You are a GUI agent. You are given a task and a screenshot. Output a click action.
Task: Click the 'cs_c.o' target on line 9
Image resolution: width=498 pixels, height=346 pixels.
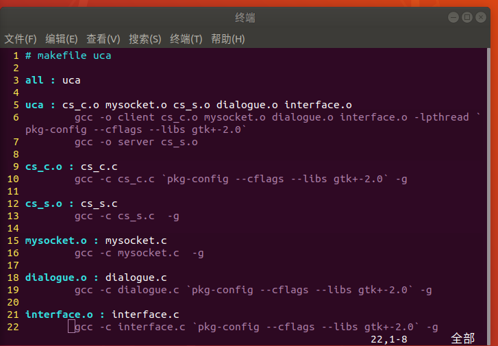tap(44, 166)
